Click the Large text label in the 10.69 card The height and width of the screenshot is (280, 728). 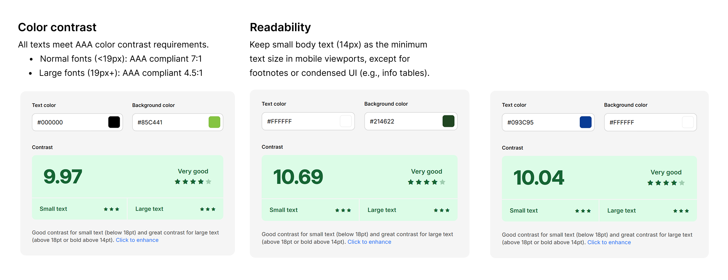(382, 210)
